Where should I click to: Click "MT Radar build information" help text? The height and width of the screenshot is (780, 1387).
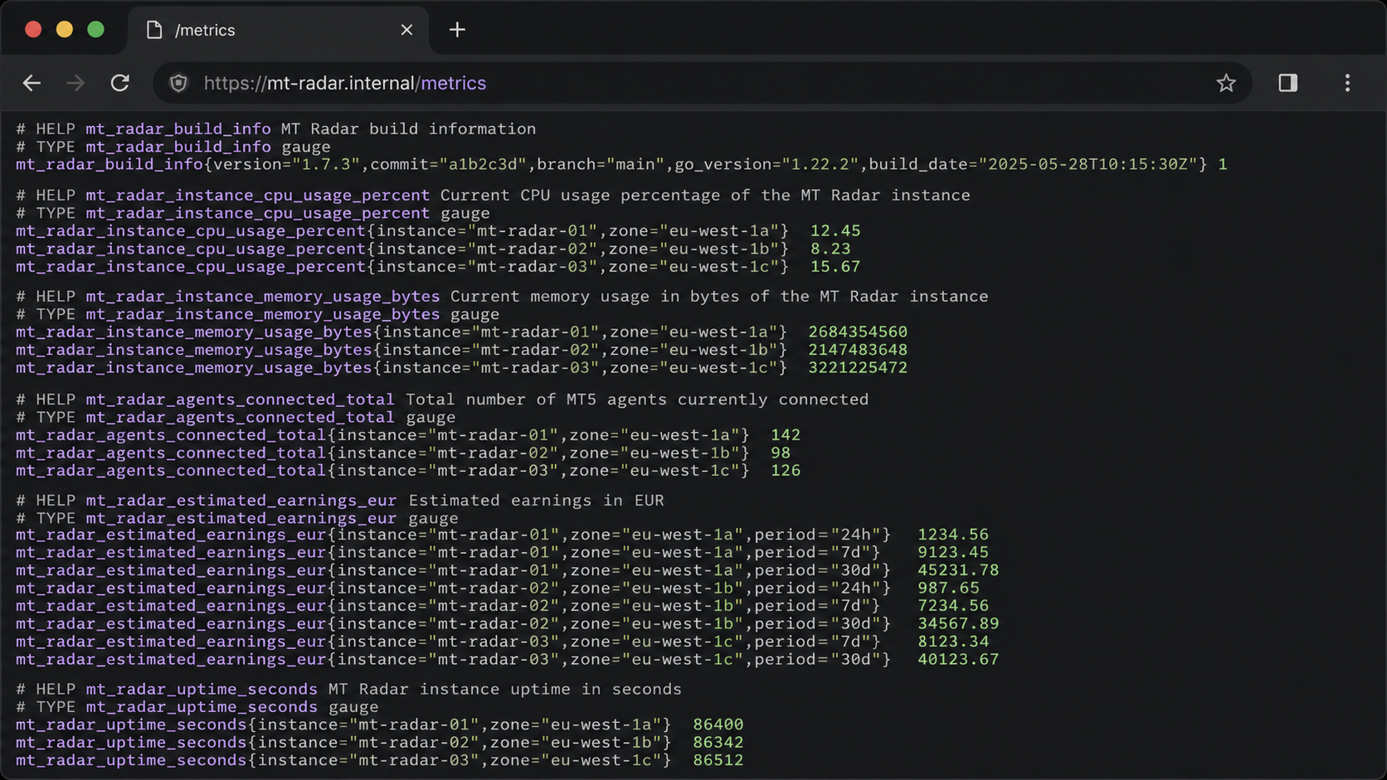tap(408, 129)
